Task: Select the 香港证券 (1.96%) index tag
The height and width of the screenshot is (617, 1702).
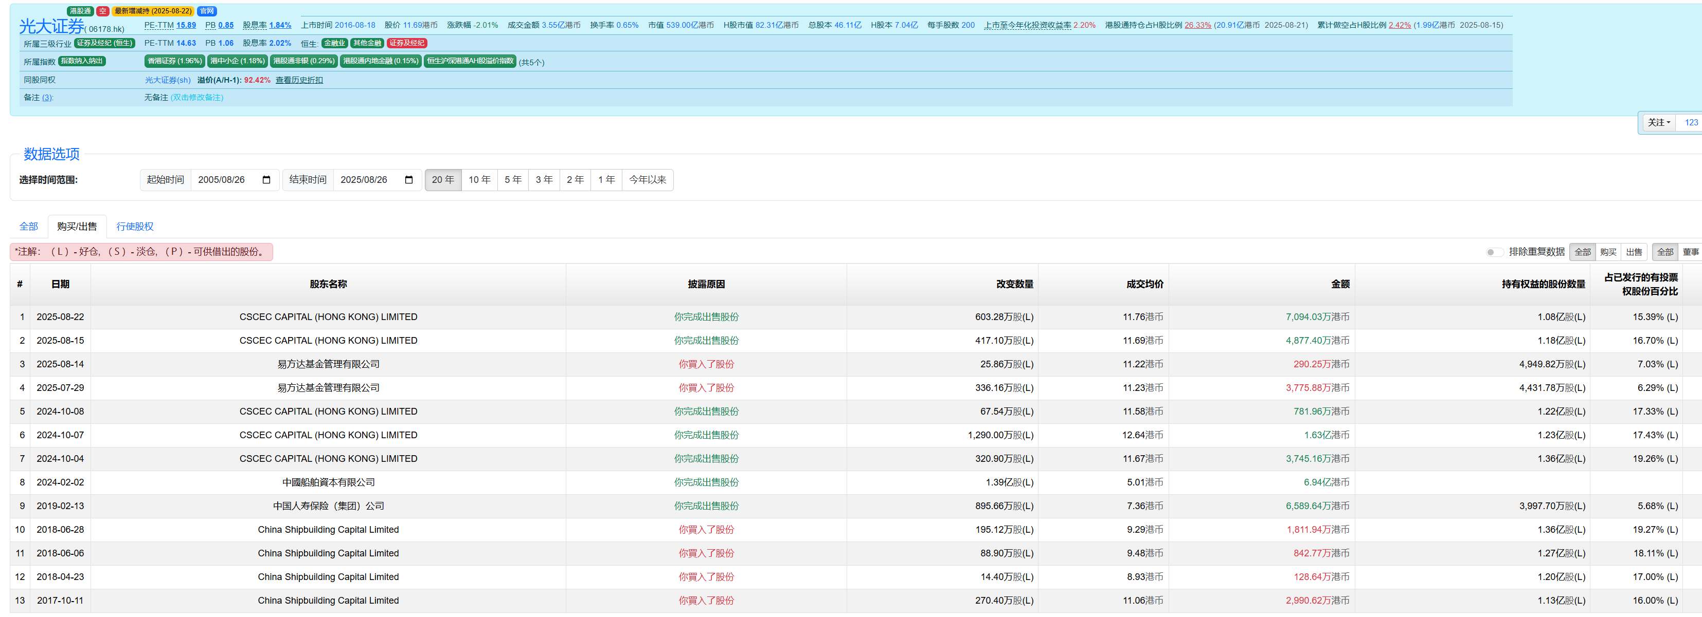Action: coord(174,61)
